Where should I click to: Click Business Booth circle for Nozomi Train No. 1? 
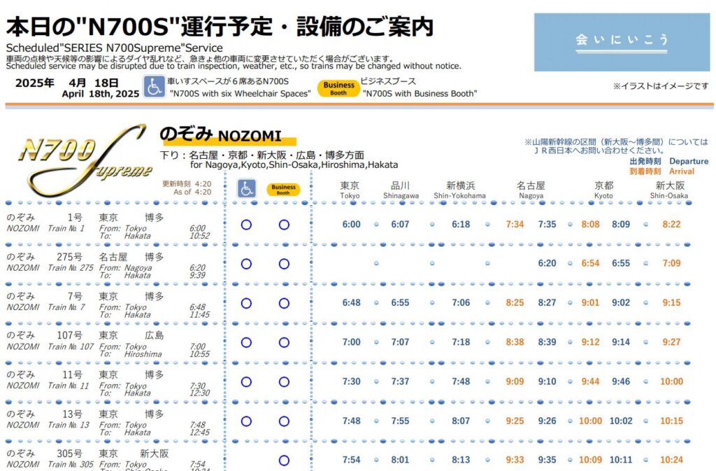tap(284, 225)
